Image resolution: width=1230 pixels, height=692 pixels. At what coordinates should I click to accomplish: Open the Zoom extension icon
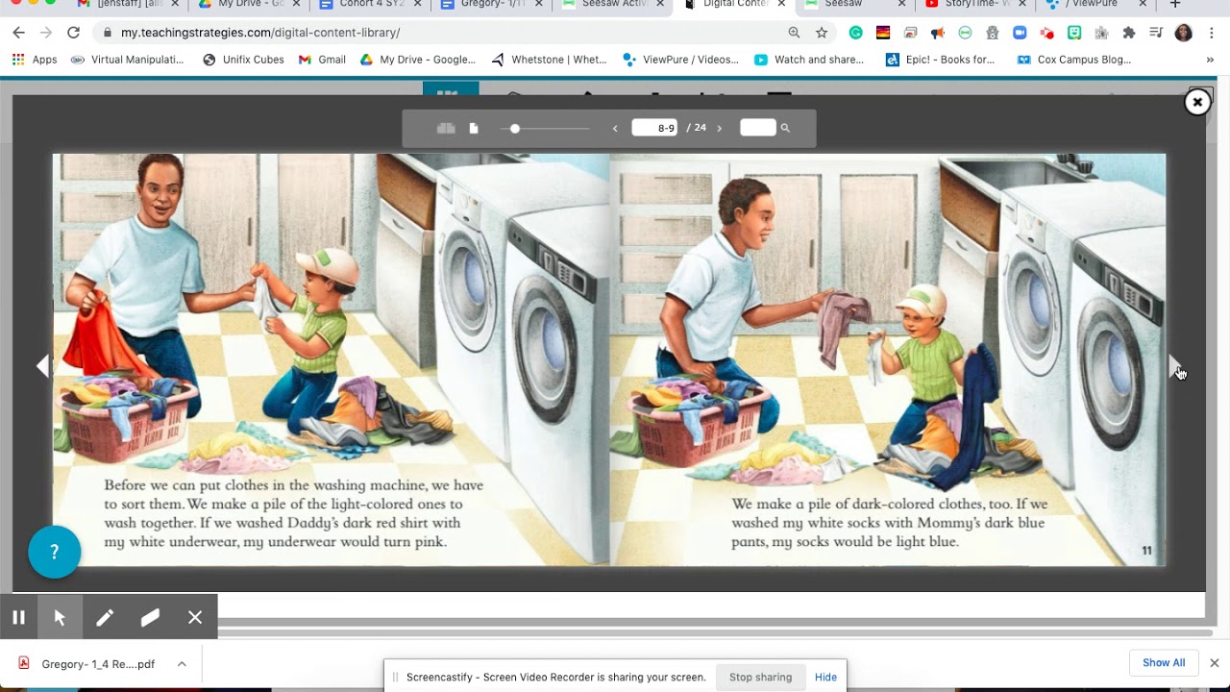click(x=1020, y=33)
